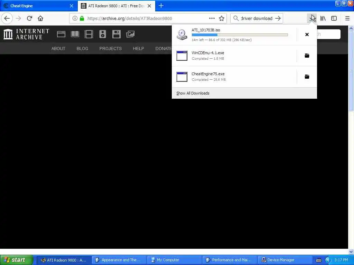Viewport: 354px width, 265px height.
Task: Switch to ATI Radeon 9800 taskbar button
Action: tap(64, 260)
